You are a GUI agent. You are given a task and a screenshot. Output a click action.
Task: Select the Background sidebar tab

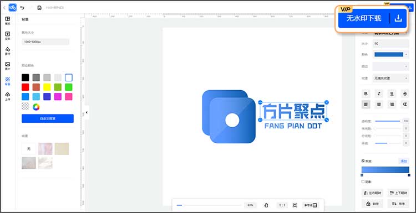tap(7, 81)
